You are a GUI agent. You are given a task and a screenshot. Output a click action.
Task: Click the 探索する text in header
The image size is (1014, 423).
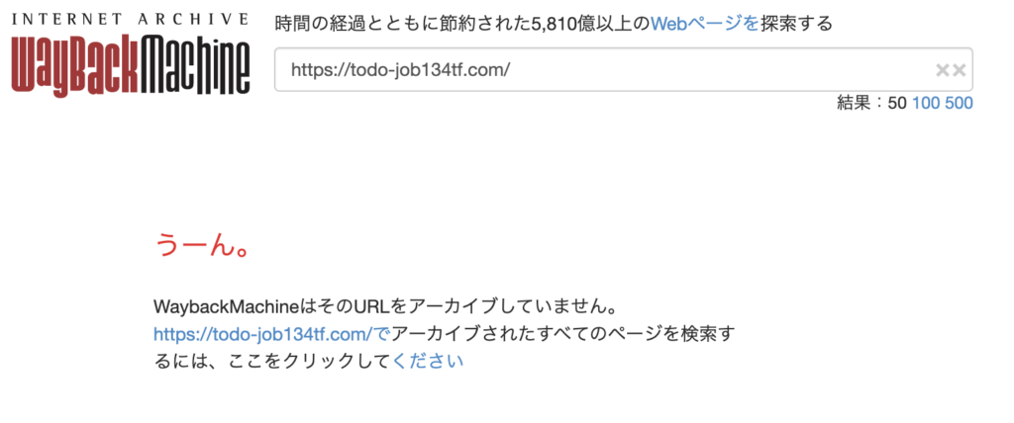(x=797, y=25)
